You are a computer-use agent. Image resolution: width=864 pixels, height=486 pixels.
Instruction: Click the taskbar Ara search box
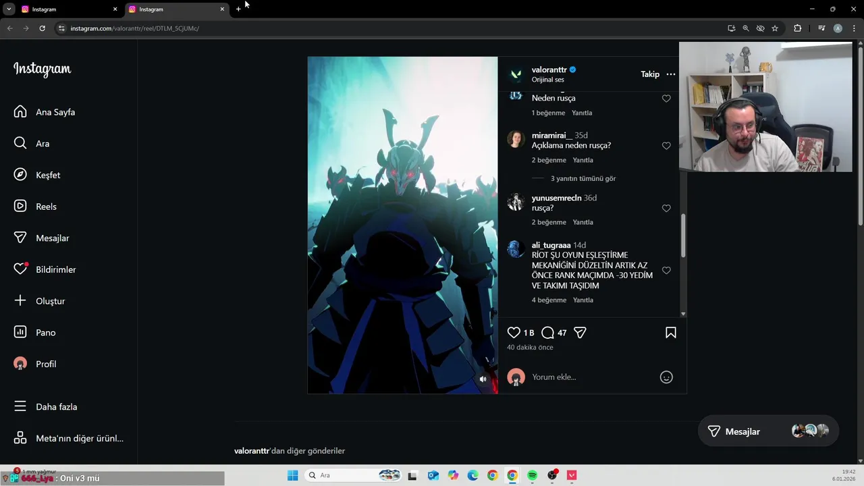pos(352,475)
